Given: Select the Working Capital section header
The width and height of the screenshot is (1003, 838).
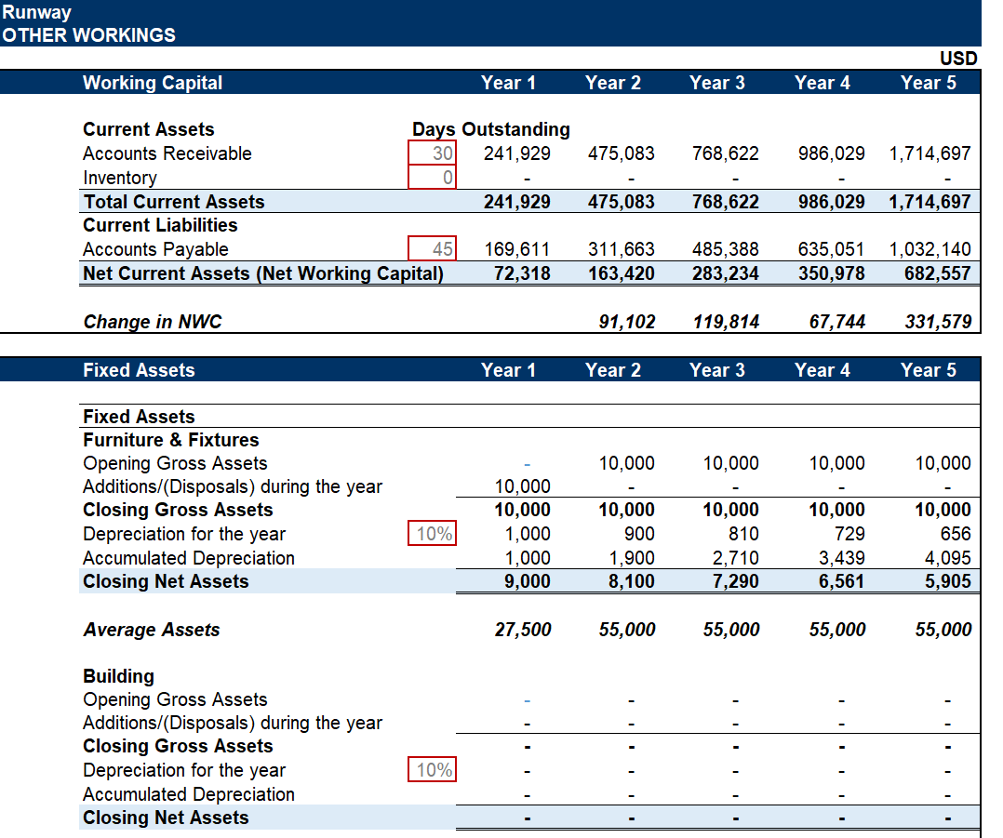Looking at the screenshot, I should coord(153,83).
